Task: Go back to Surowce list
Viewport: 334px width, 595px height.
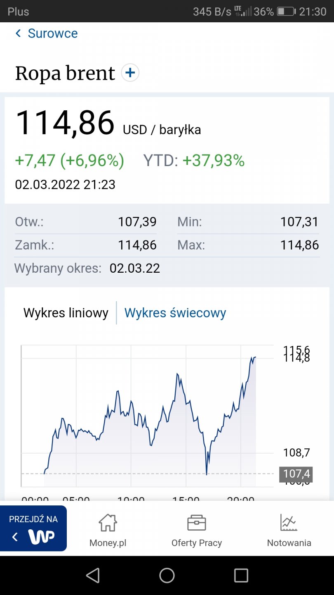Action: point(52,33)
